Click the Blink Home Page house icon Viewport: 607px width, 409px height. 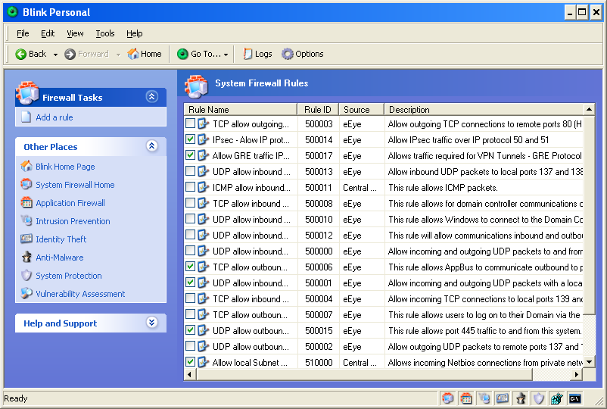point(26,166)
